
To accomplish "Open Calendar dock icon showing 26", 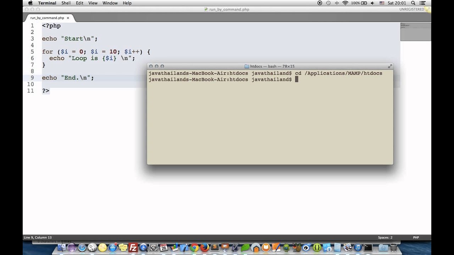I will 164,248.
